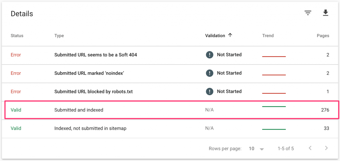Click the Soft 404 red trend line
This screenshot has height=161, width=340.
coord(274,57)
